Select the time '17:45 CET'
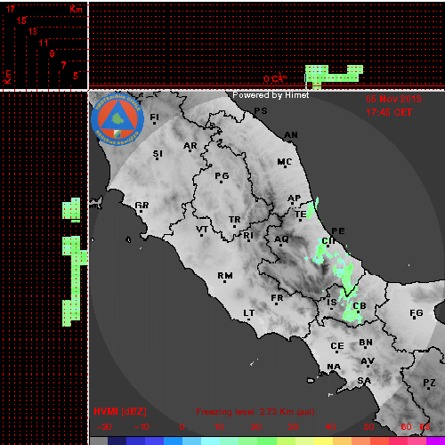Viewport: 445px width, 445px height. tap(389, 112)
